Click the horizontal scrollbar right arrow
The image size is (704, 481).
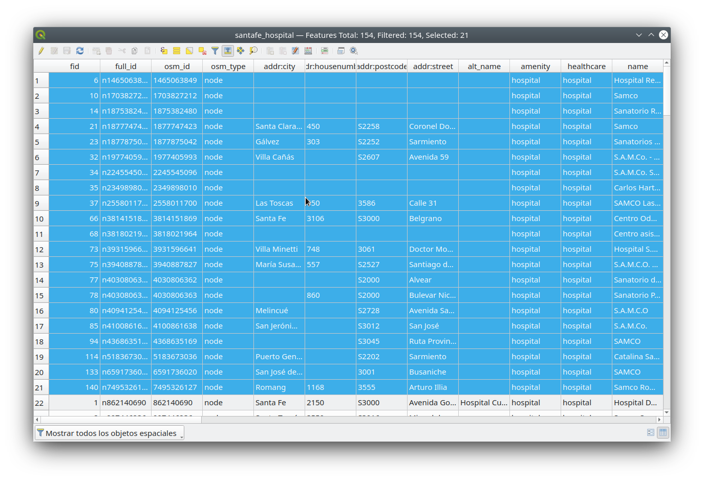point(660,420)
